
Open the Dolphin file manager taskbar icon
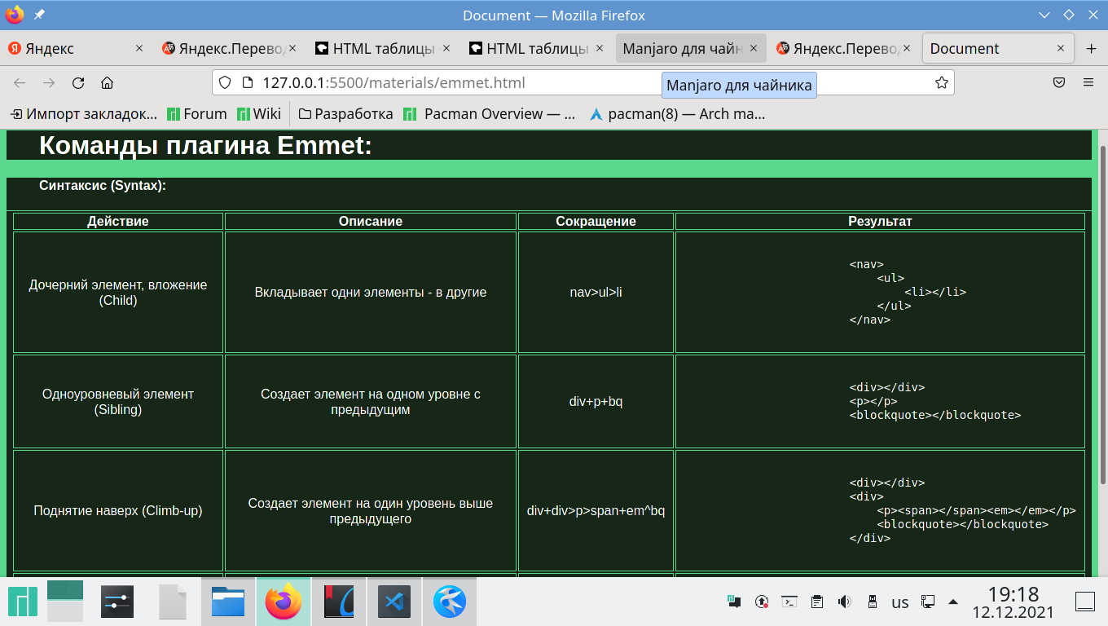click(228, 602)
